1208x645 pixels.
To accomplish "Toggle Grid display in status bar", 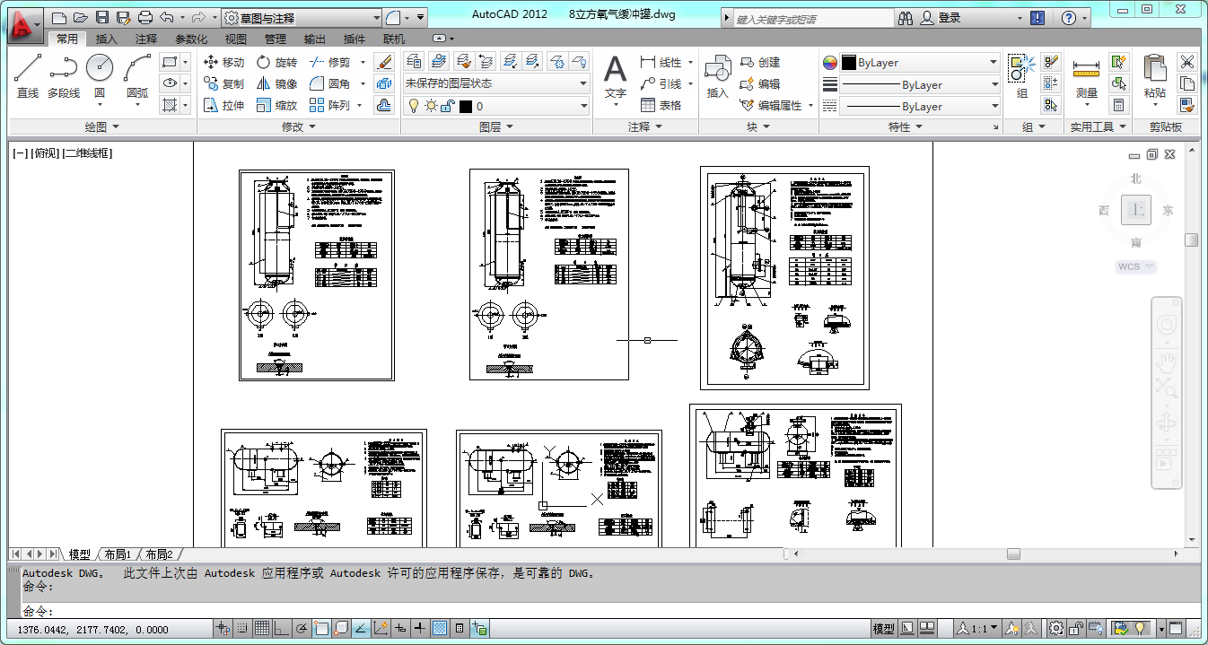I will [262, 629].
